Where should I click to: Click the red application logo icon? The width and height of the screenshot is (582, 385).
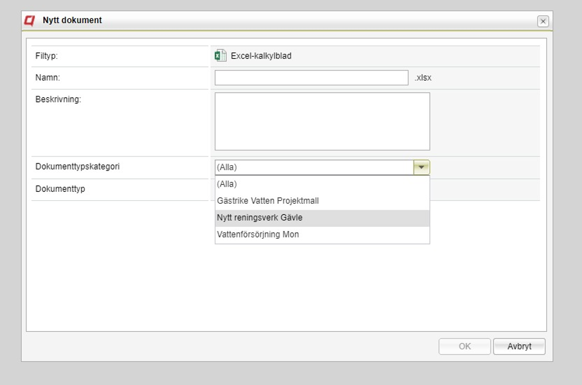[30, 20]
